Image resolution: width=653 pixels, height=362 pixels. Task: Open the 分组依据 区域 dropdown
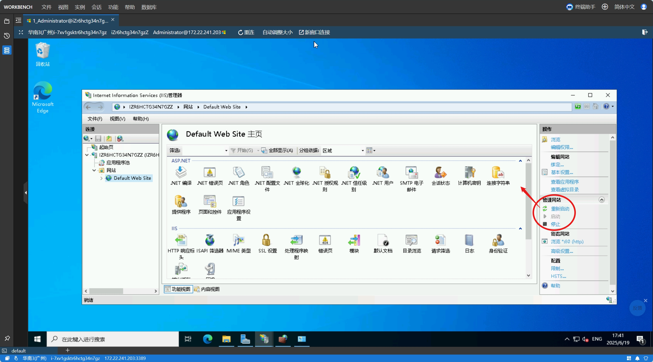[363, 151]
